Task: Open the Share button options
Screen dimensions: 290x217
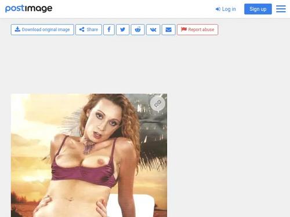Action: [x=89, y=30]
